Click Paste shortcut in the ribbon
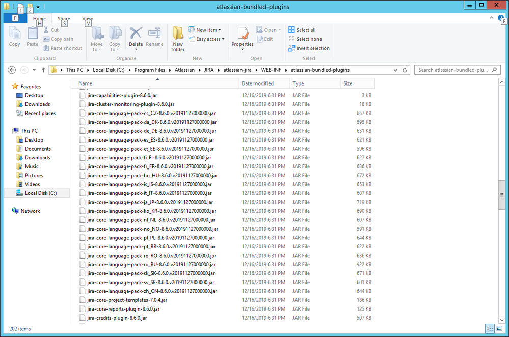The height and width of the screenshot is (337, 509). coord(63,48)
